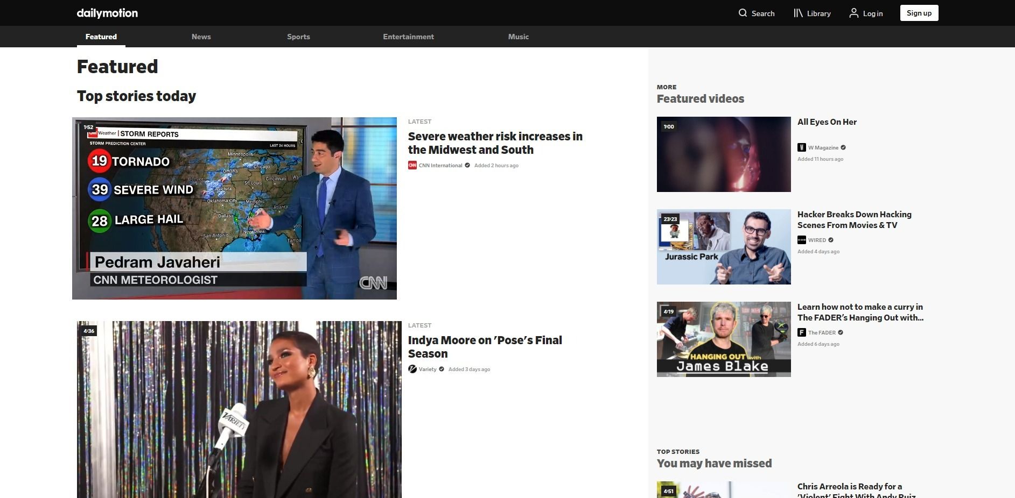Open your Library
The height and width of the screenshot is (498, 1015).
(x=812, y=13)
